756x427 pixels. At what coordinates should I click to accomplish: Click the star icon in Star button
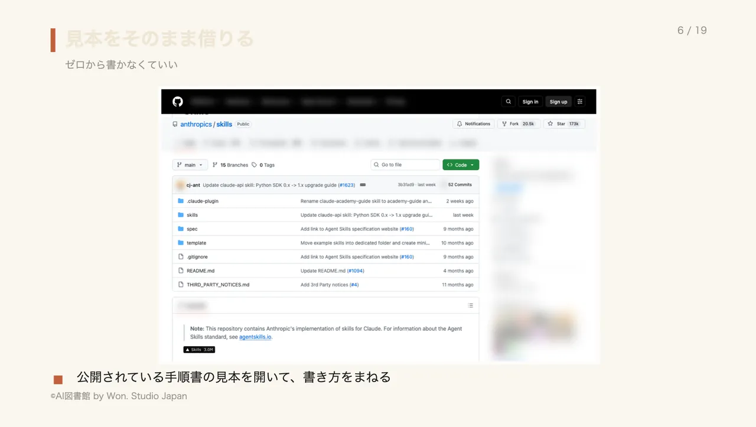pos(550,124)
